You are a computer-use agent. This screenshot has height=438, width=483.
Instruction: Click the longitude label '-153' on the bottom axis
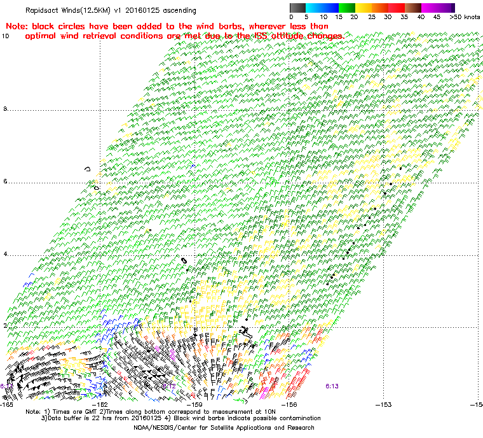pos(383,404)
